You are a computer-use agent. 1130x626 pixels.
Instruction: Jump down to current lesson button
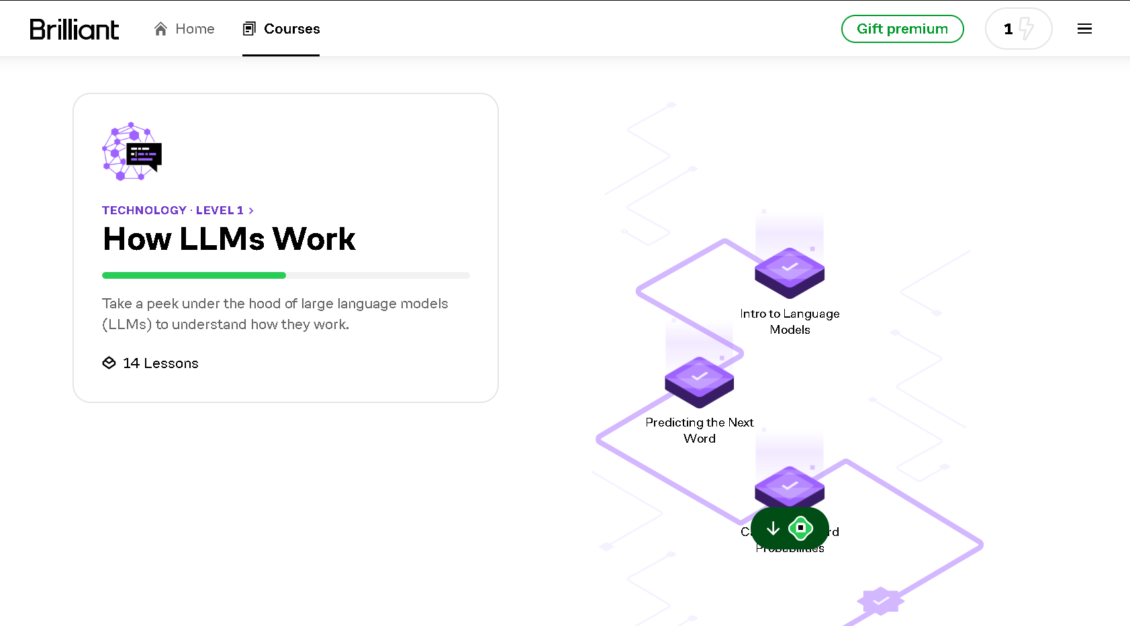point(790,529)
